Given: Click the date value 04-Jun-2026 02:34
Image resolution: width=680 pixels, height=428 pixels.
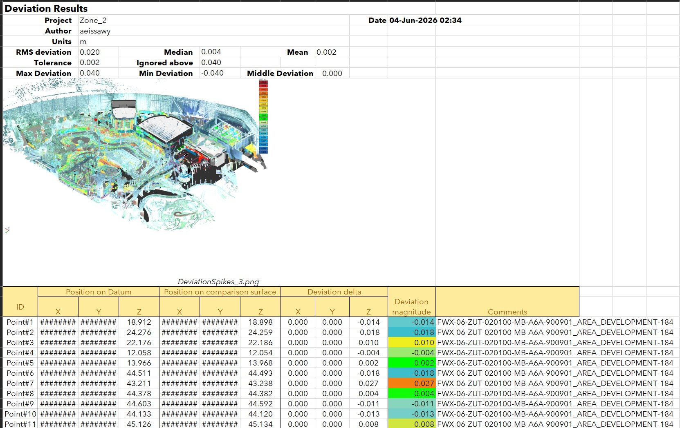Looking at the screenshot, I should pos(425,20).
